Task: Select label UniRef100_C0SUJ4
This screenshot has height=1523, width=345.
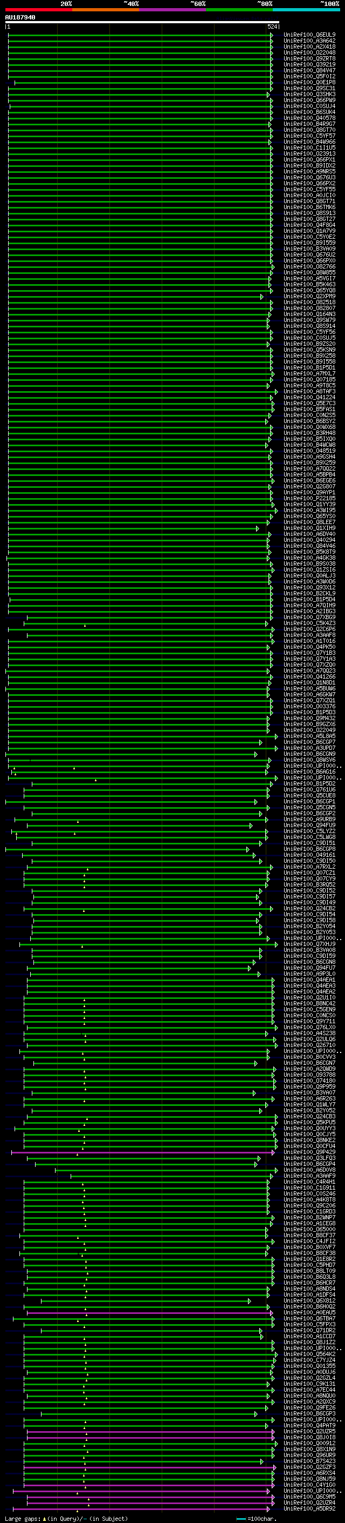Action: click(x=309, y=106)
